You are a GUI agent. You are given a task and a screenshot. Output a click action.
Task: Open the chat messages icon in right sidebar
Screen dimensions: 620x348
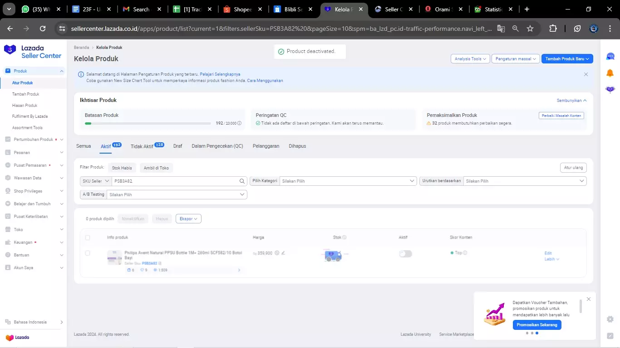click(610, 57)
